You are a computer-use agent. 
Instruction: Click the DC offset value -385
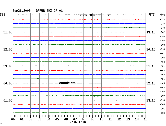[x=162, y=113]
